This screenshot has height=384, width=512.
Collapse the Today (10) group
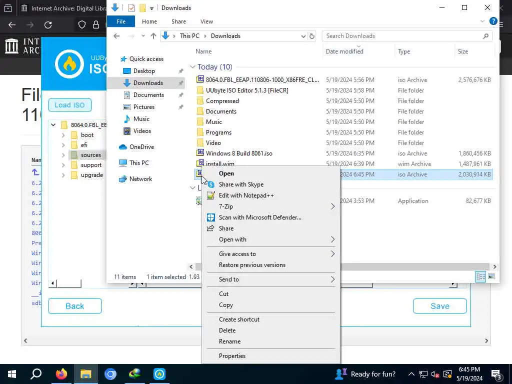click(192, 67)
